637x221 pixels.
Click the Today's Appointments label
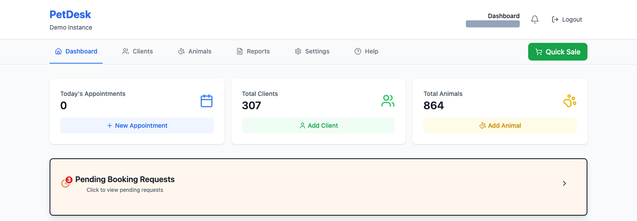93,94
